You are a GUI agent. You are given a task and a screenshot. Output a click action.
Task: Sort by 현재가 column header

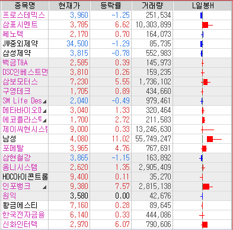69,6
